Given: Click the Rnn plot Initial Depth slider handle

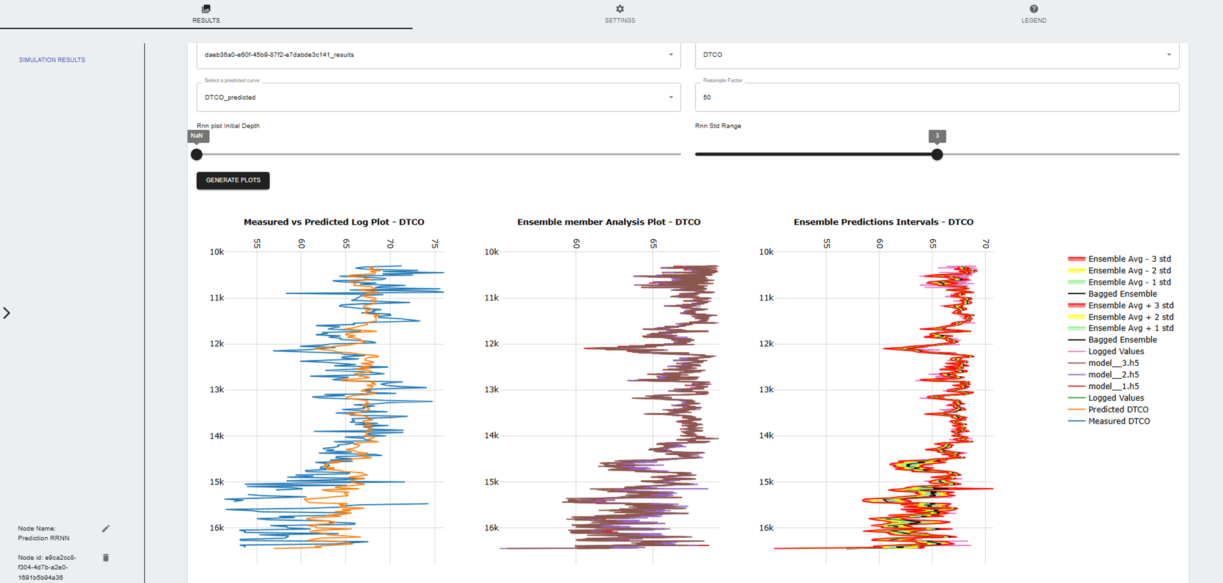Looking at the screenshot, I should (x=196, y=155).
